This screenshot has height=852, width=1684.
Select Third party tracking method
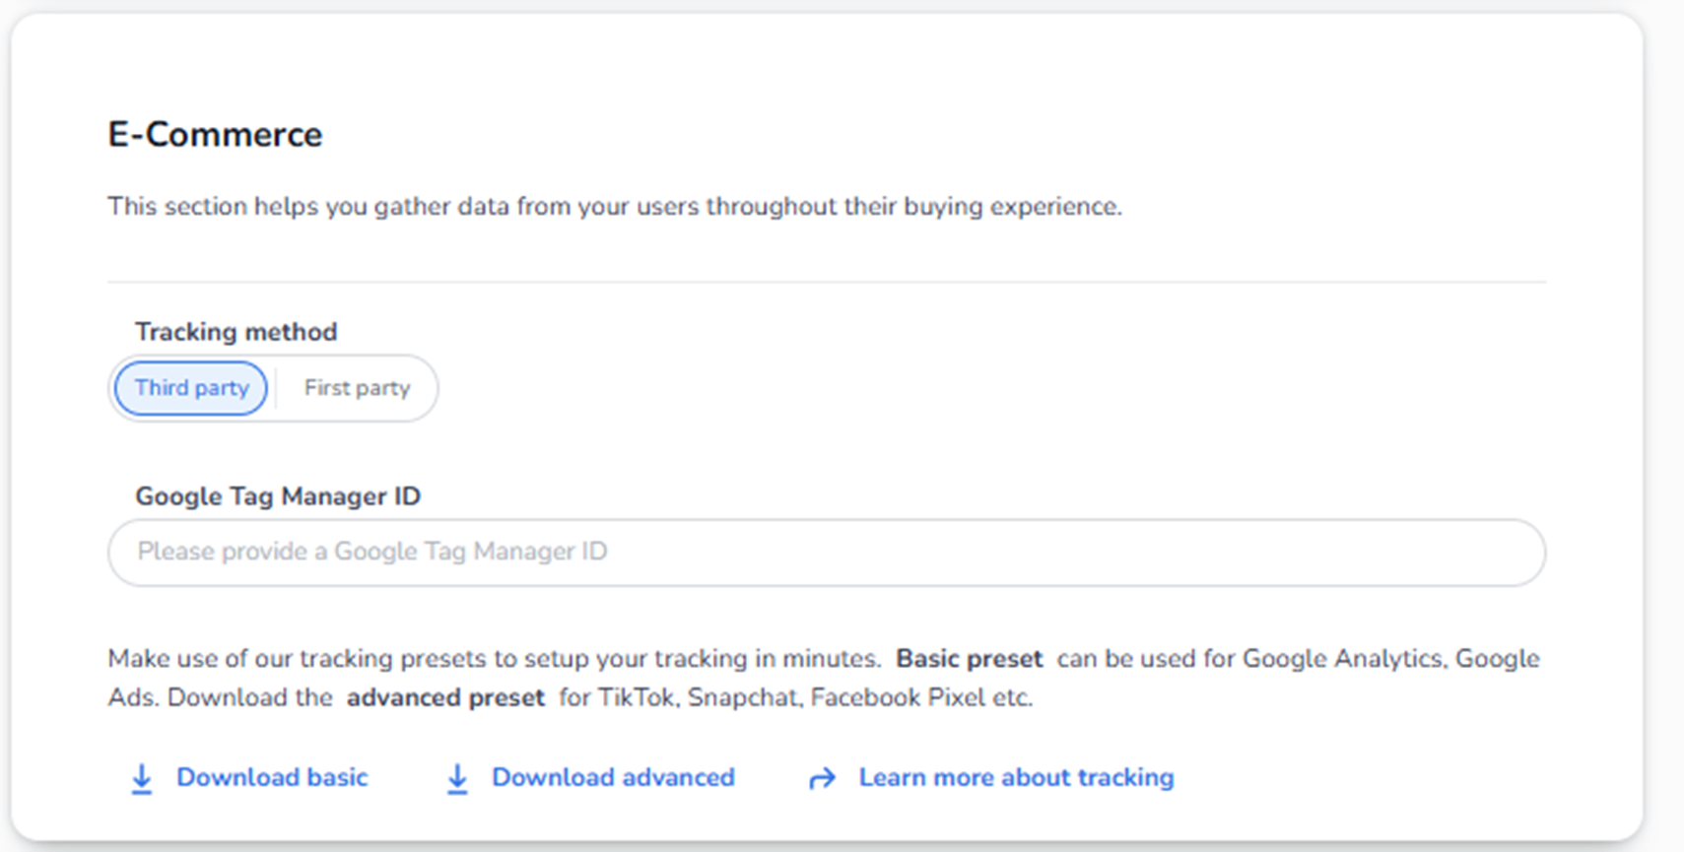pyautogui.click(x=191, y=388)
